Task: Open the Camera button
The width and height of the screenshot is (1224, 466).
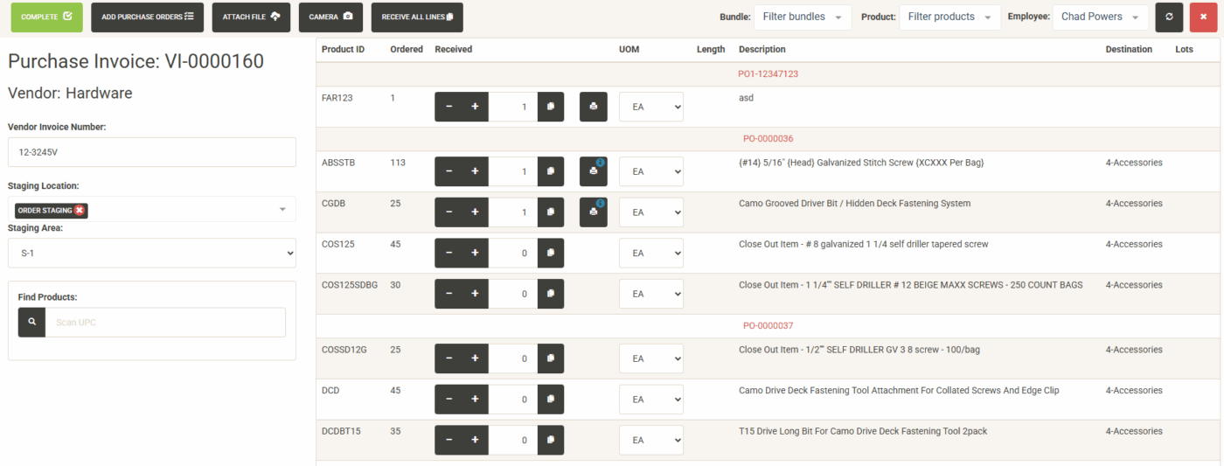Action: click(x=330, y=17)
